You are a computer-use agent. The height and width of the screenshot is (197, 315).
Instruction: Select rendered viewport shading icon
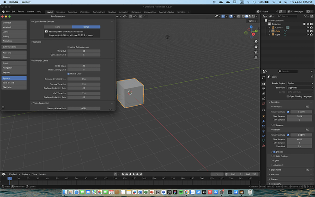pos(253,16)
